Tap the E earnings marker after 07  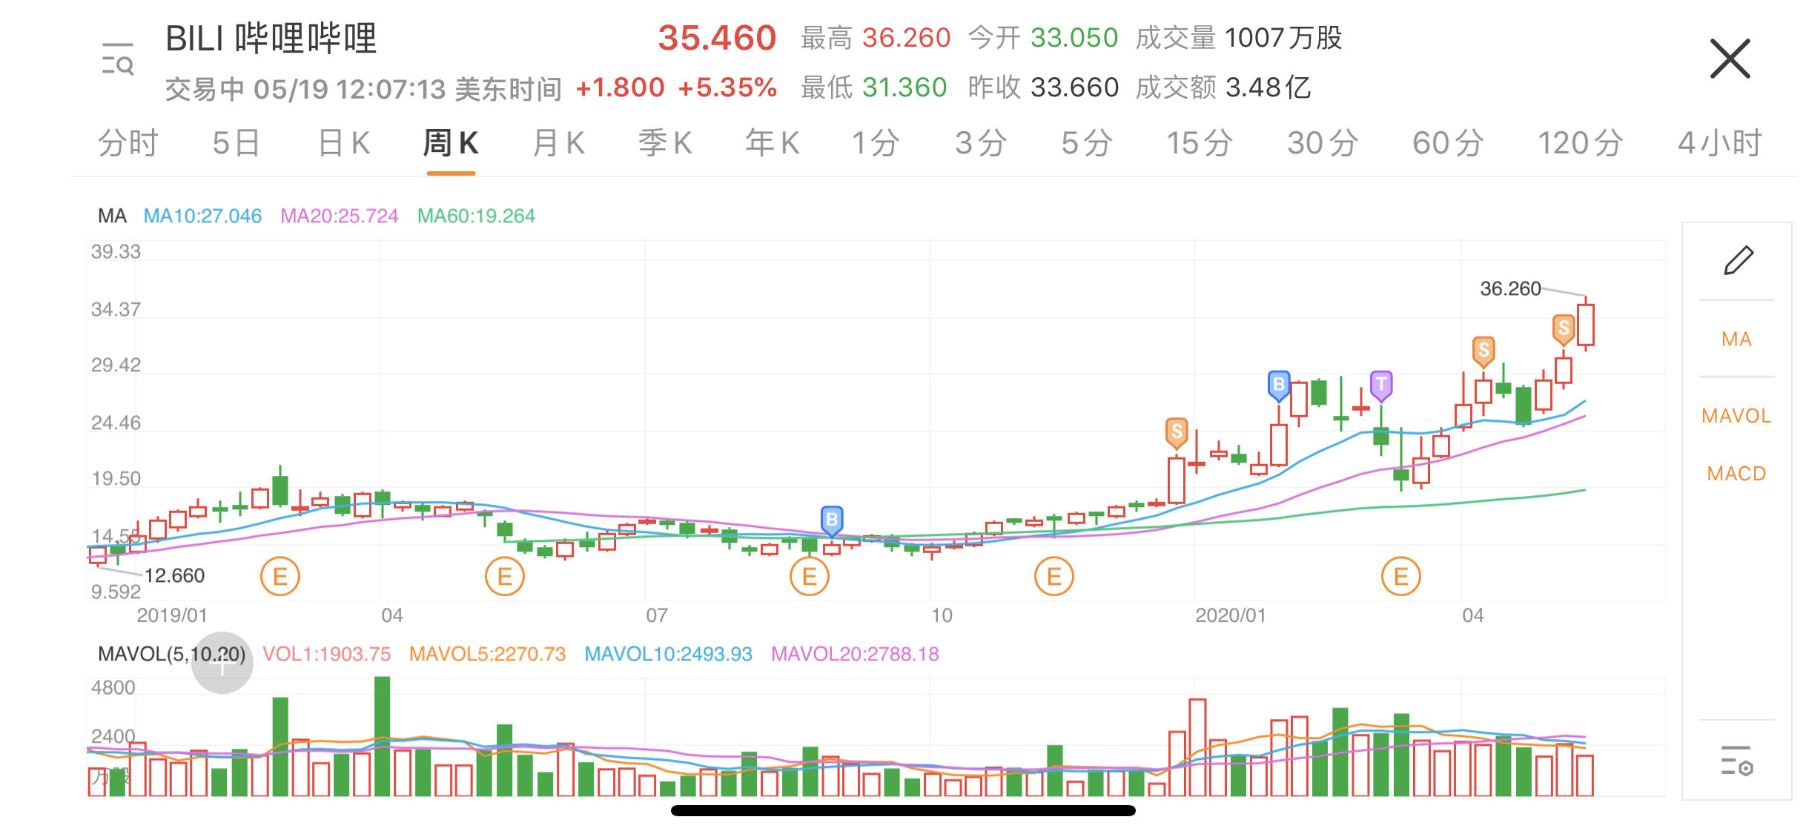[x=810, y=576]
